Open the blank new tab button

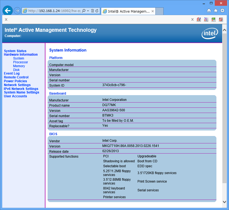point(160,11)
